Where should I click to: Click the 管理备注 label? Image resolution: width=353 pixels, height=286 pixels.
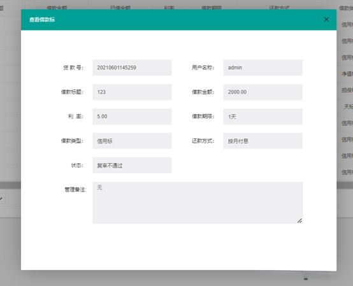click(75, 190)
